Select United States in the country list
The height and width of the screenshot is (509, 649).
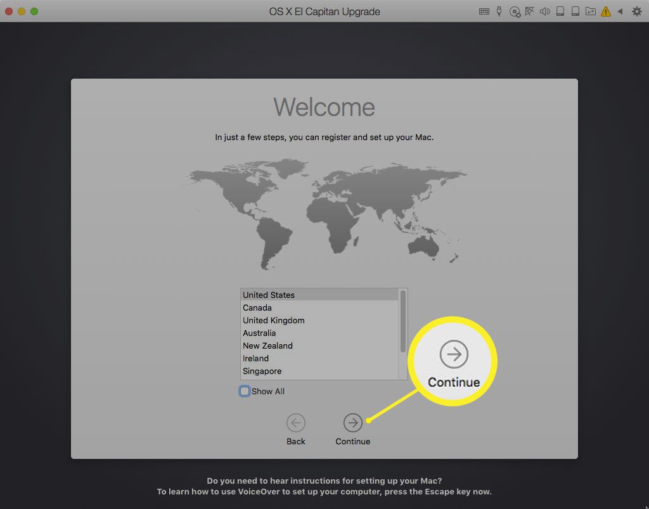tap(269, 295)
